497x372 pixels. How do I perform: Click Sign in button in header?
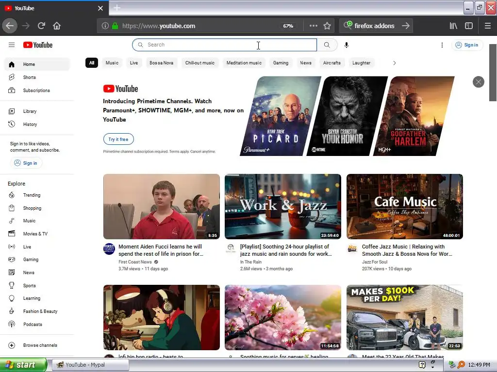[x=467, y=45]
